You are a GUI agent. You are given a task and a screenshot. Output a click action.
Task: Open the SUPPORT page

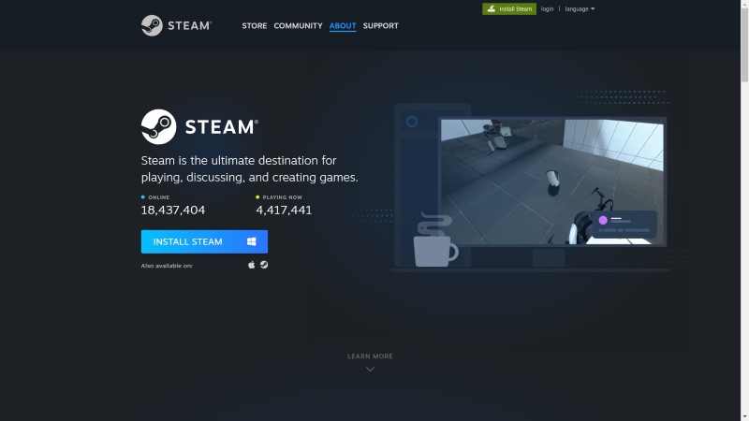[381, 26]
